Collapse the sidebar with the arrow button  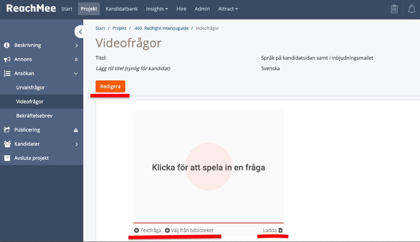click(x=80, y=32)
